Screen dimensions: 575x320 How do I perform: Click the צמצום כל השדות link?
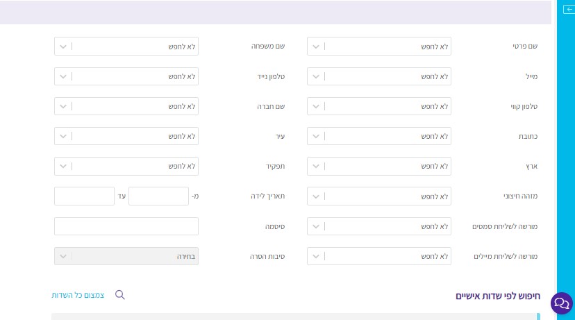click(x=78, y=295)
